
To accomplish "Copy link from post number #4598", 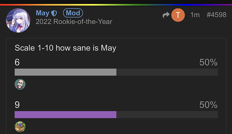I will tap(217, 15).
